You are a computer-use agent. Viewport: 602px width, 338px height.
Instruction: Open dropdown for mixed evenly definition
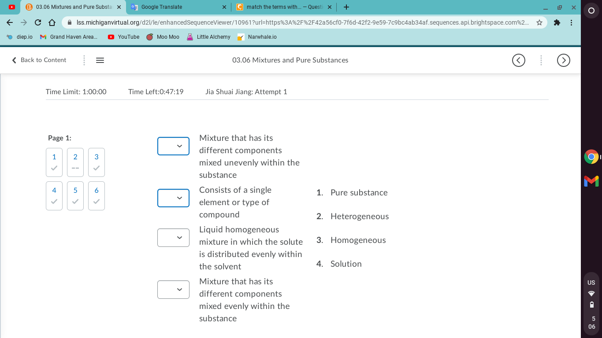pos(174,290)
